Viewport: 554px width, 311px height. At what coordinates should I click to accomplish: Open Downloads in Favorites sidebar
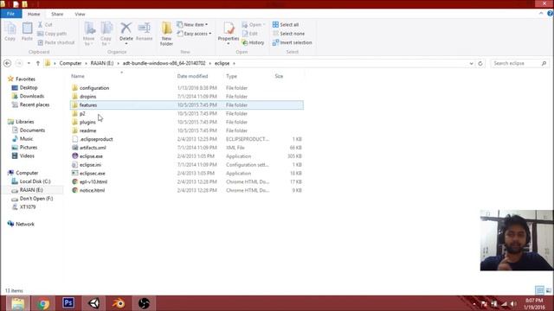coord(28,96)
